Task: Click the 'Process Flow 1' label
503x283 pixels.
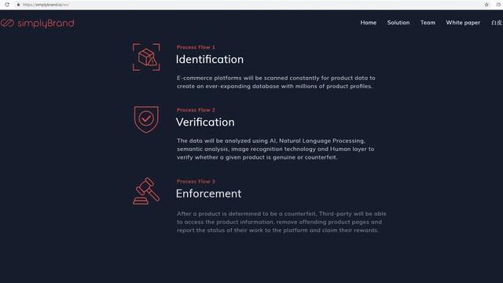Action: pos(196,47)
